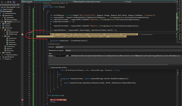Click the Controllers folder icon
The width and height of the screenshot is (182, 106).
pyautogui.click(x=3, y=53)
